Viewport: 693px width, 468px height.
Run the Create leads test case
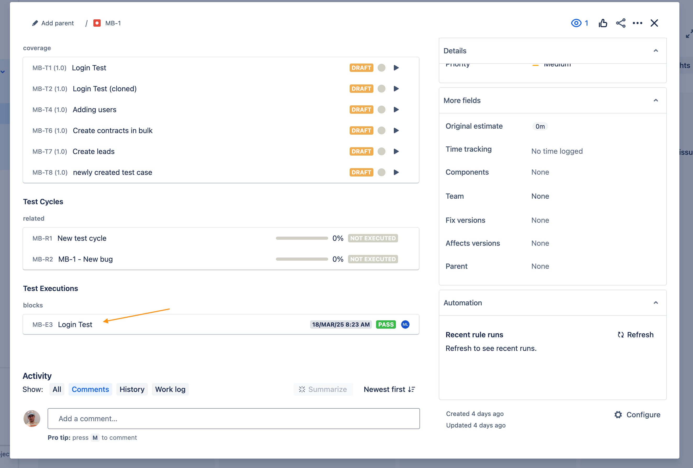click(x=396, y=151)
